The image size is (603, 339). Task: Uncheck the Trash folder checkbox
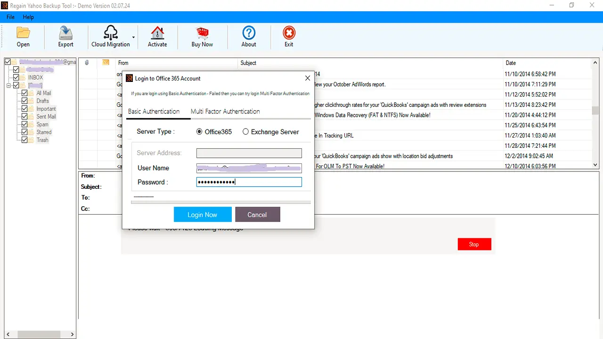(x=24, y=140)
